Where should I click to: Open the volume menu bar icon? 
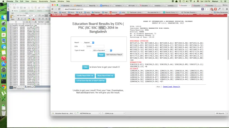[187, 1]
